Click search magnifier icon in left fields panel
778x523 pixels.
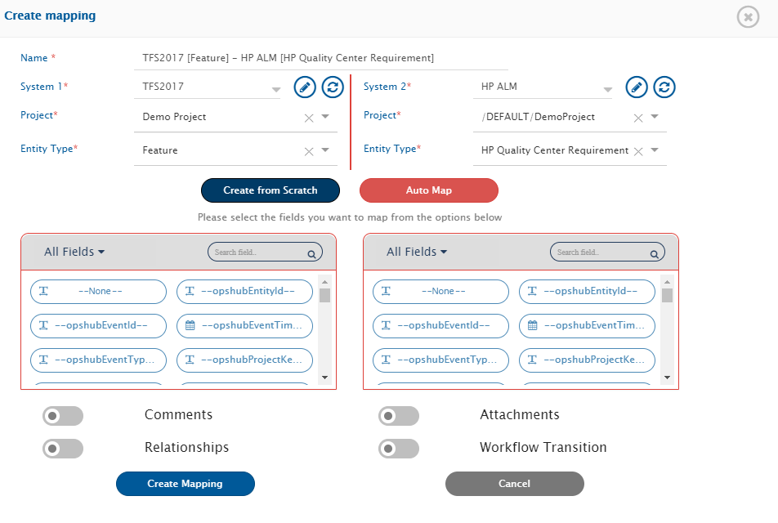tap(311, 254)
